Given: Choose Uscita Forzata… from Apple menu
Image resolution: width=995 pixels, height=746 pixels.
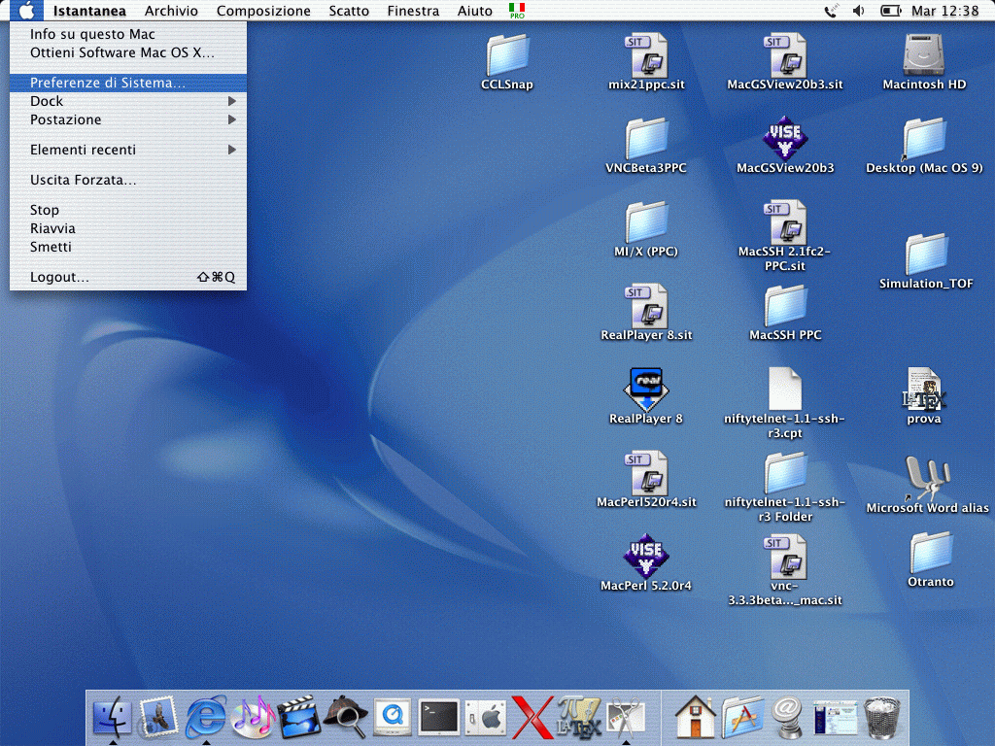Looking at the screenshot, I should (x=128, y=180).
